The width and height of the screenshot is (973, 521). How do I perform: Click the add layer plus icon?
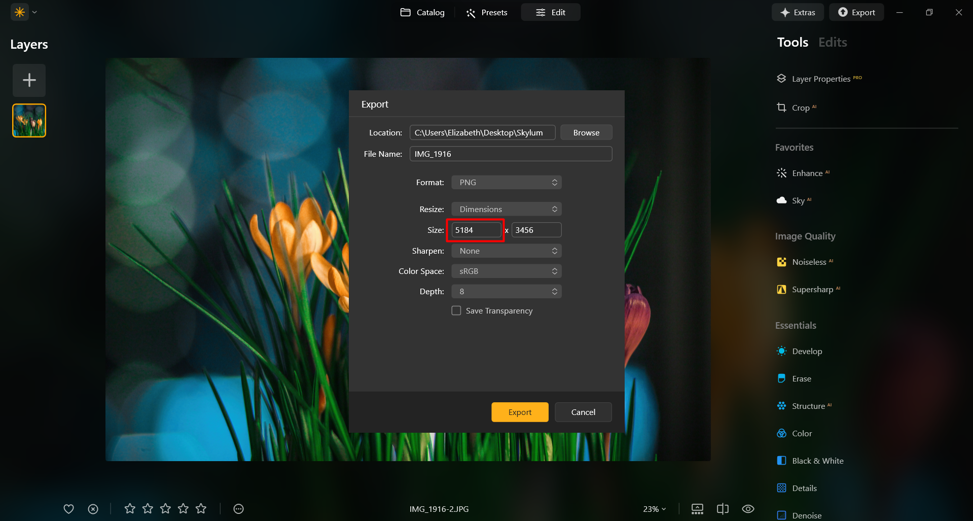29,80
